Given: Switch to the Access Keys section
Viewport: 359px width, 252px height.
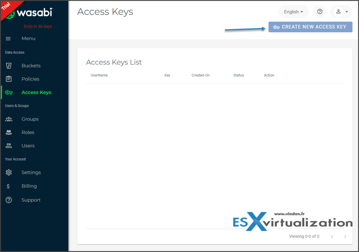Looking at the screenshot, I should pos(36,92).
